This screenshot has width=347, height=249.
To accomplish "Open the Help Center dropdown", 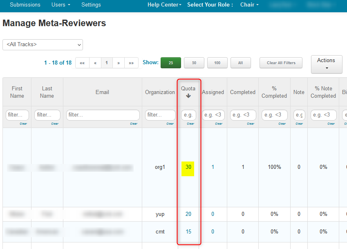I will (164, 4).
